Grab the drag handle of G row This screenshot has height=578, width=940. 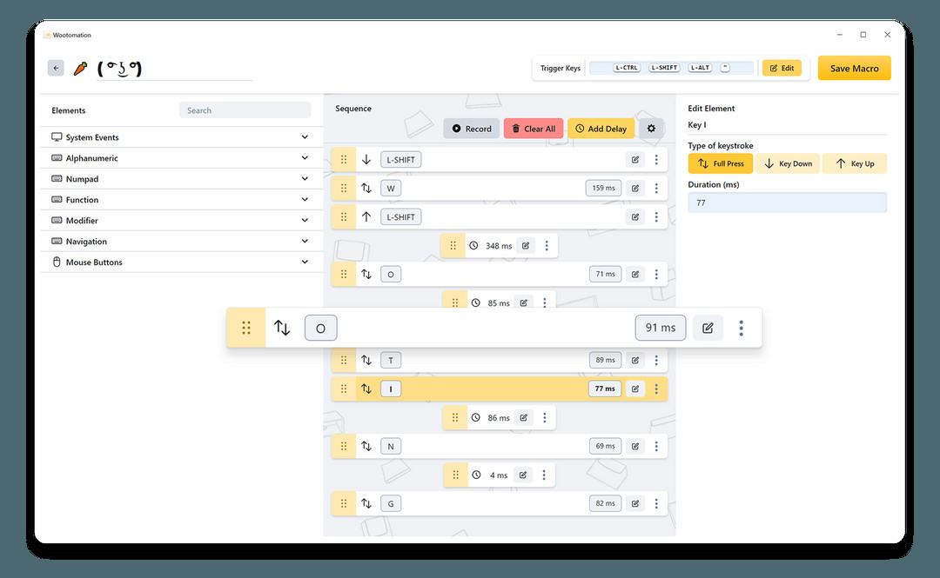[x=344, y=504]
